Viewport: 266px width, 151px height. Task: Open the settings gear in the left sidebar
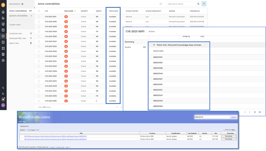click(x=3, y=60)
